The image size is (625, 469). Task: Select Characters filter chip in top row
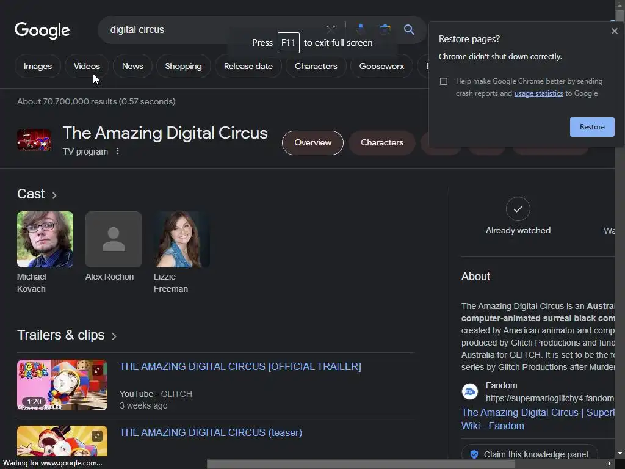[x=316, y=66]
